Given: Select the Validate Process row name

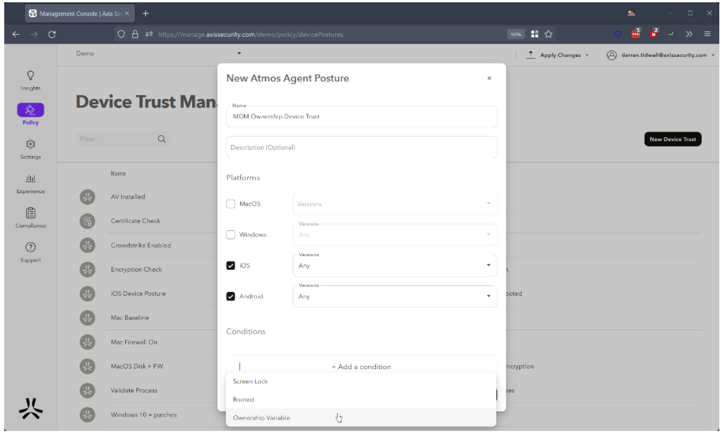Looking at the screenshot, I should point(134,390).
